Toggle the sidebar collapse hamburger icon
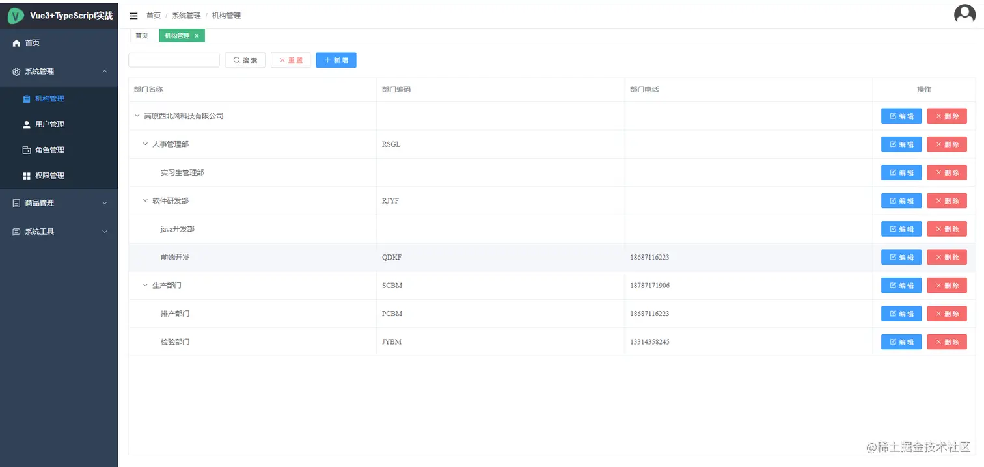Viewport: 984px width, 467px height. pos(133,16)
